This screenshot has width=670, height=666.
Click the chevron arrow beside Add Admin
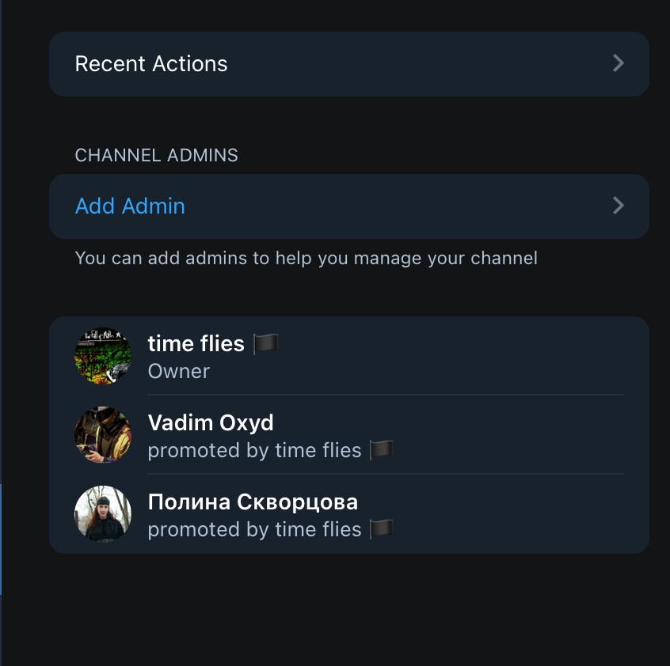(619, 206)
